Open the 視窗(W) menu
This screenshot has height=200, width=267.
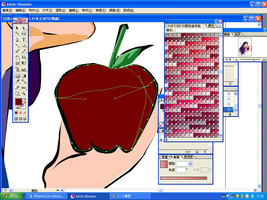[x=115, y=10]
